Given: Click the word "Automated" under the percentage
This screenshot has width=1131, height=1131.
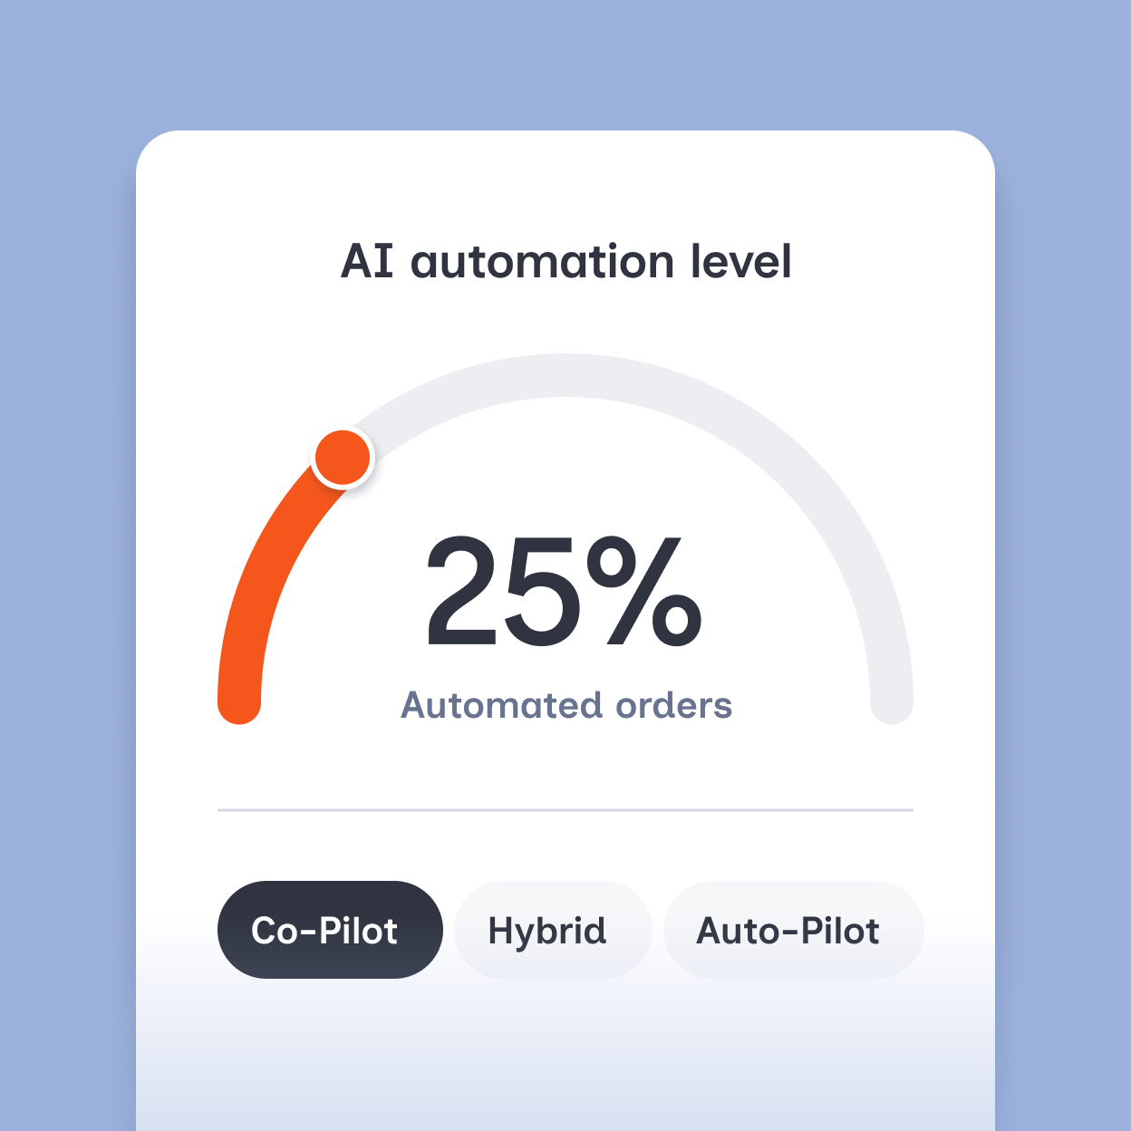Looking at the screenshot, I should (501, 705).
